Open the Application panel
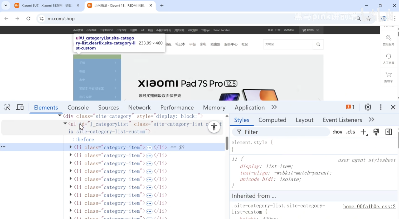Viewport: 399px width, 219px height. pos(250,107)
